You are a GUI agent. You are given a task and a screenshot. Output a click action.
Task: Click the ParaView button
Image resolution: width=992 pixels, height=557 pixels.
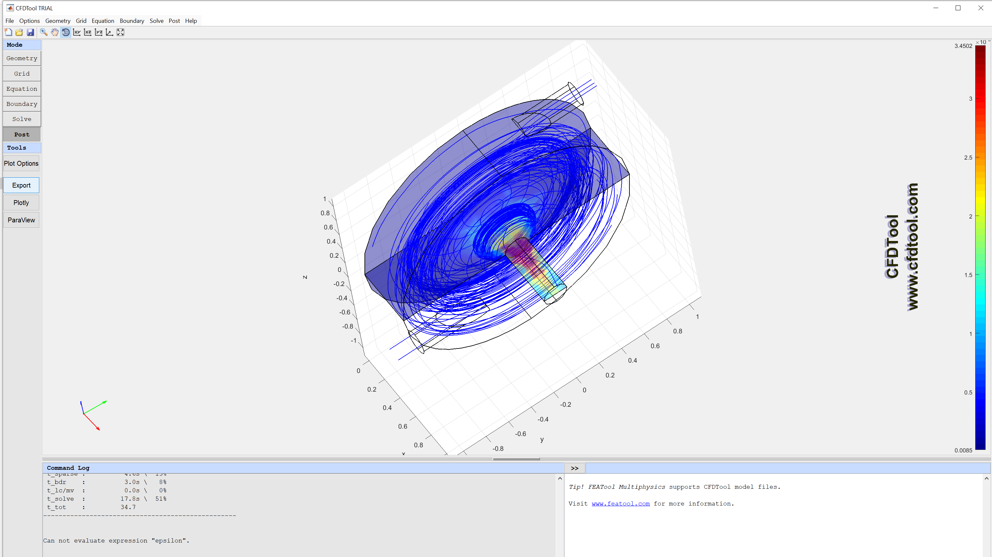[x=21, y=220]
